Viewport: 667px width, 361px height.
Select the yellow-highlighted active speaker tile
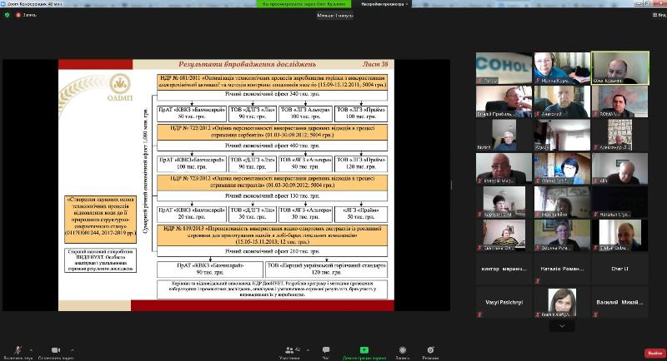point(620,68)
